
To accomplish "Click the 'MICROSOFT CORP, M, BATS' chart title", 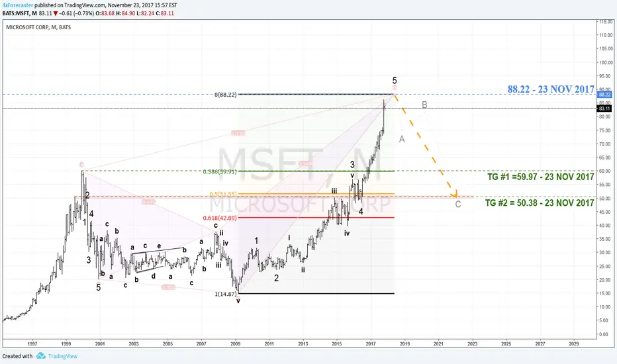I will (38, 27).
